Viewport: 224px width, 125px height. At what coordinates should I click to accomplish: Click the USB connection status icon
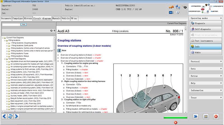[171, 12]
